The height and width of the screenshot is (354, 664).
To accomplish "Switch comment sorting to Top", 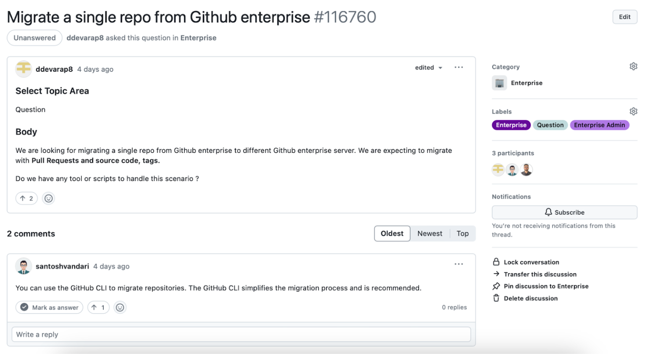I will pos(462,233).
